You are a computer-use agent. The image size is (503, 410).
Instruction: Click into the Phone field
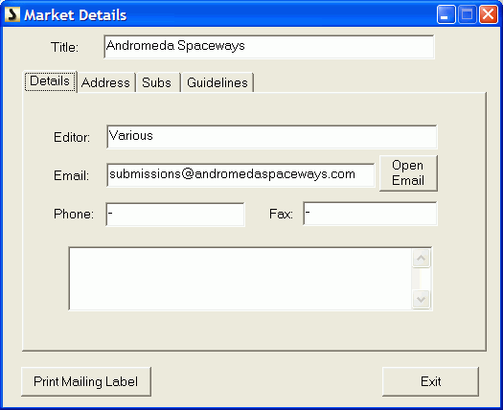(x=175, y=215)
